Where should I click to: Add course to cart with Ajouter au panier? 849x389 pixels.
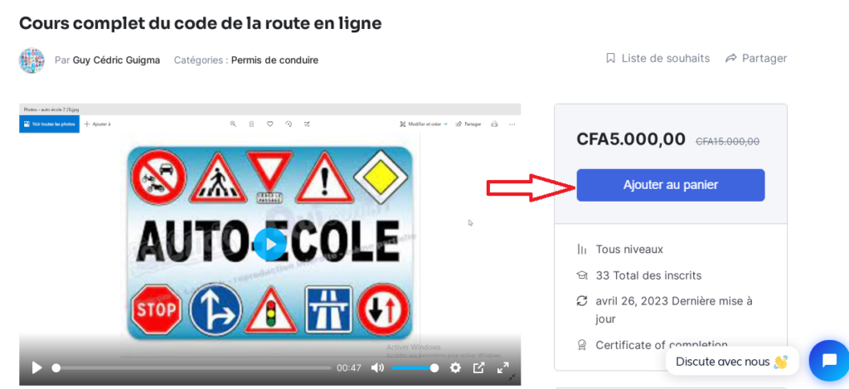tap(670, 185)
